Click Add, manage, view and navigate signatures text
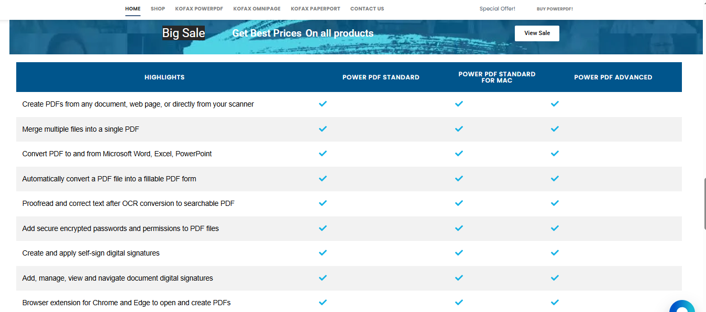 117,278
